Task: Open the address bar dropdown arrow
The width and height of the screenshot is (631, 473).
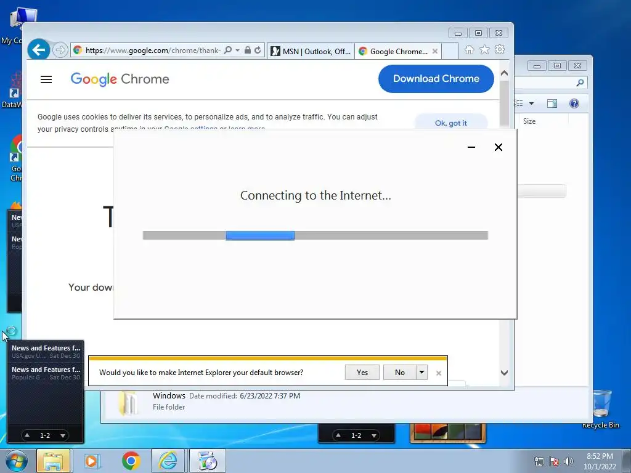Action: pyautogui.click(x=237, y=51)
